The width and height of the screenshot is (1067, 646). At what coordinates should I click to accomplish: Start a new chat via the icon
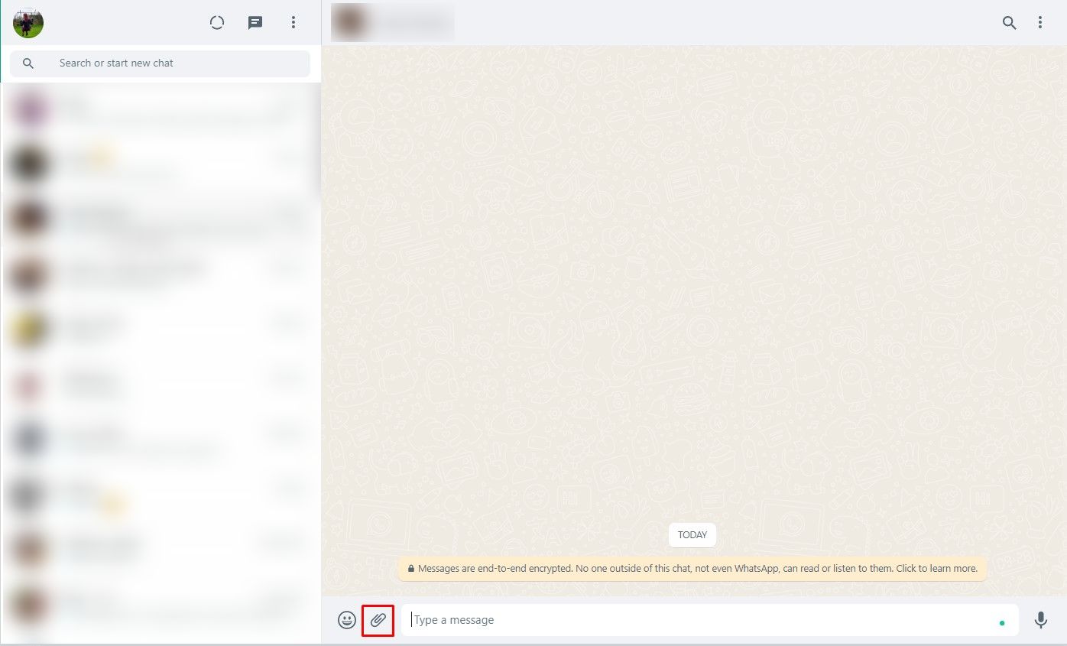click(x=255, y=23)
